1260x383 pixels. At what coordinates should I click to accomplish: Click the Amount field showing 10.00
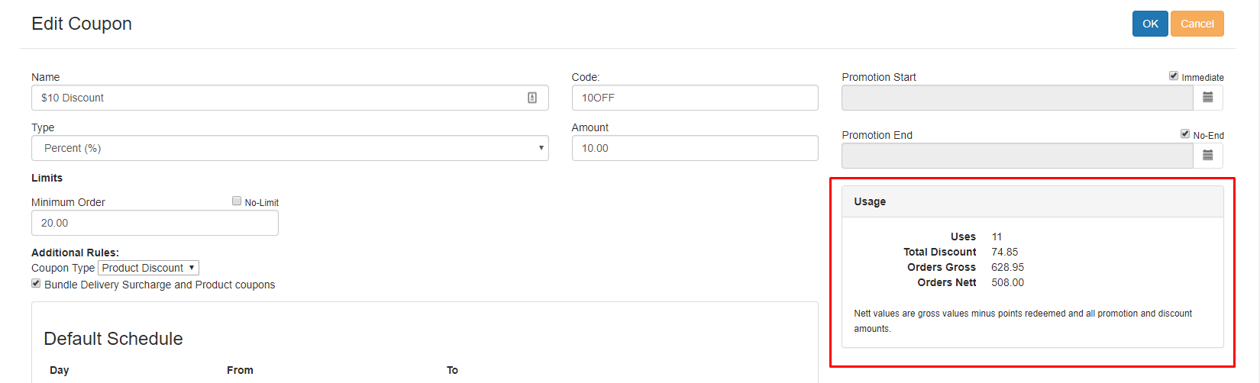click(694, 148)
